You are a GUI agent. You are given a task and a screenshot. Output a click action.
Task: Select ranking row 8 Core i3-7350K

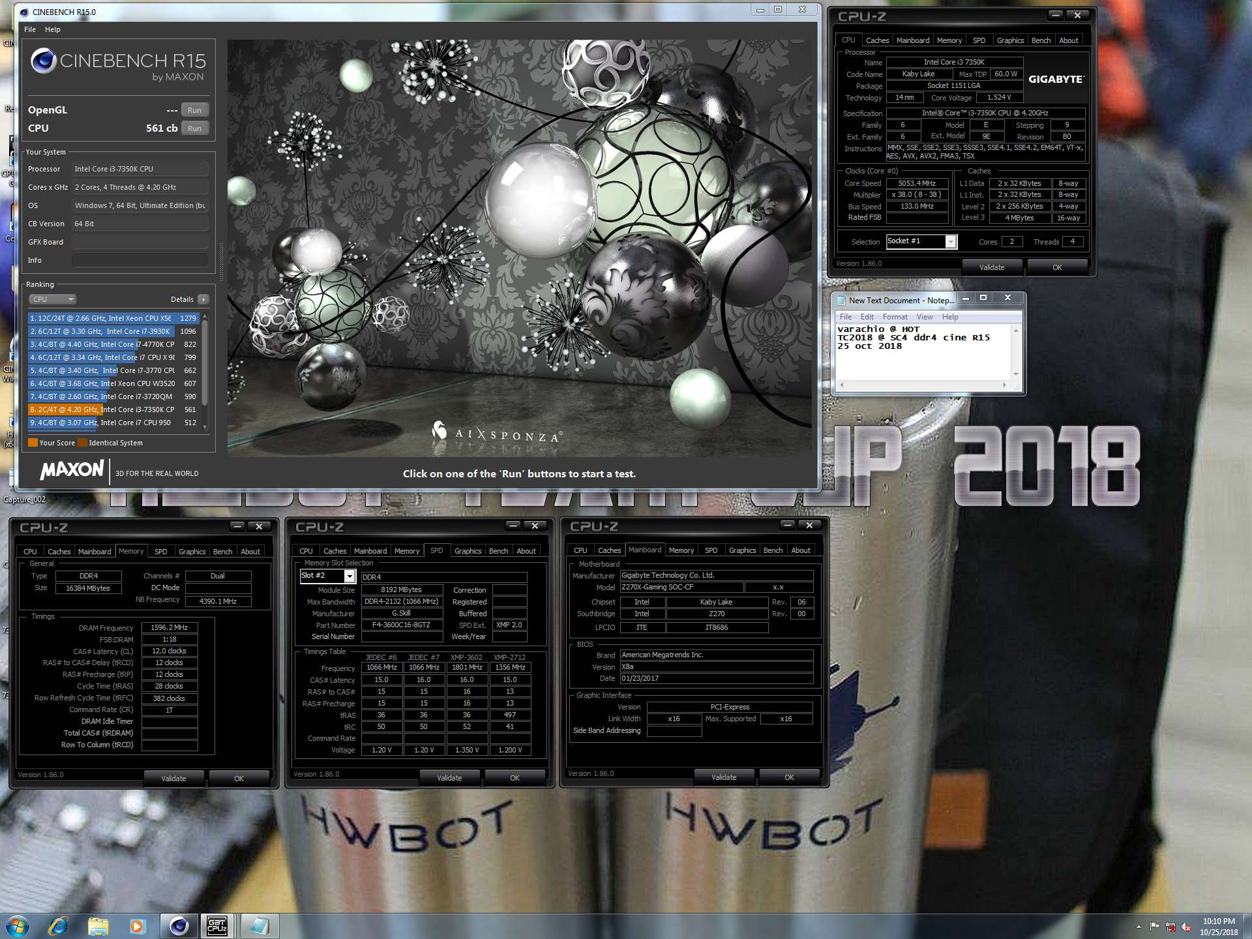coord(113,410)
